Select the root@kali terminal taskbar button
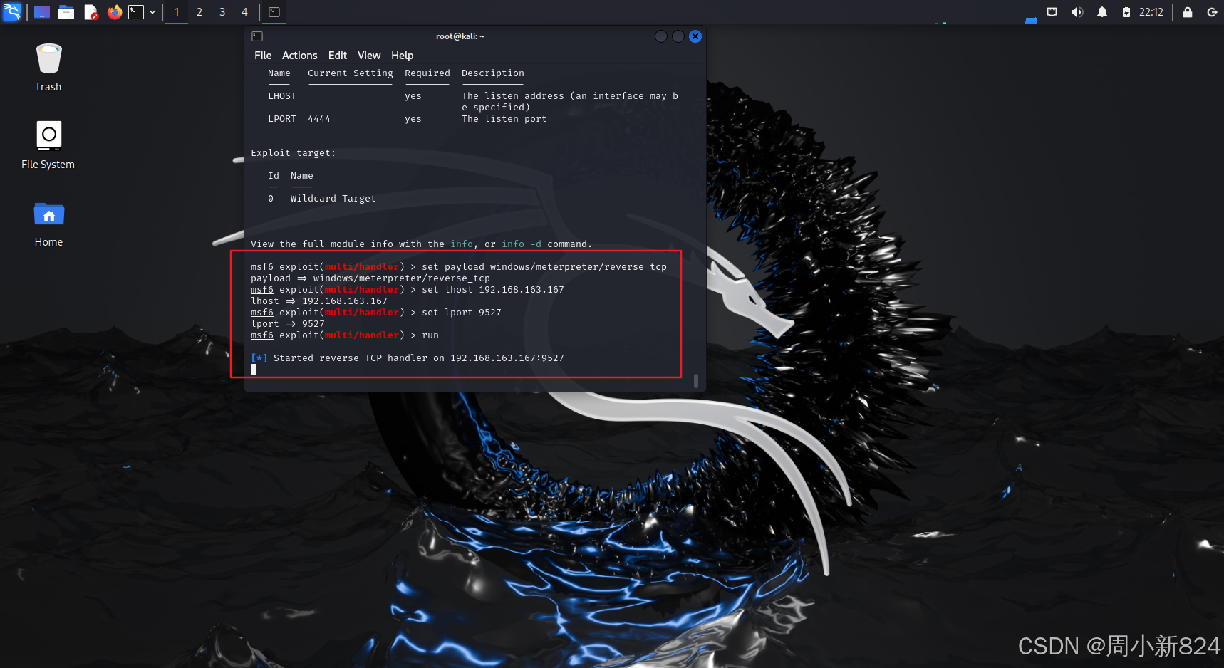Image resolution: width=1224 pixels, height=668 pixels. 274,12
